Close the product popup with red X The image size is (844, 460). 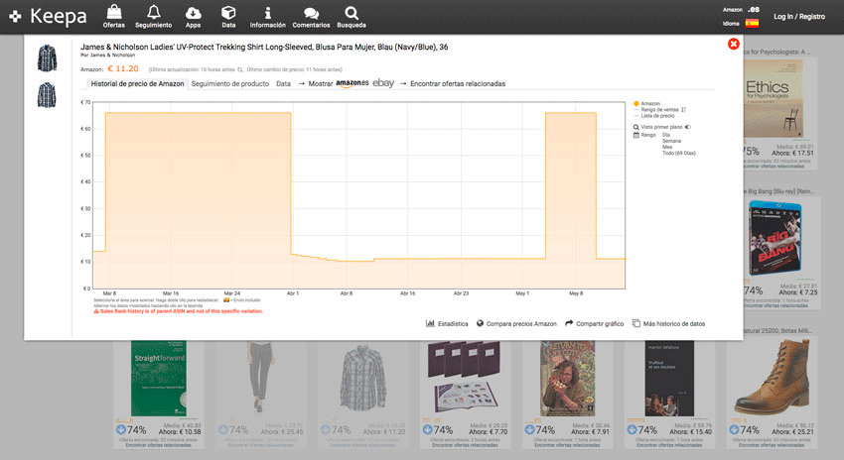pos(733,44)
